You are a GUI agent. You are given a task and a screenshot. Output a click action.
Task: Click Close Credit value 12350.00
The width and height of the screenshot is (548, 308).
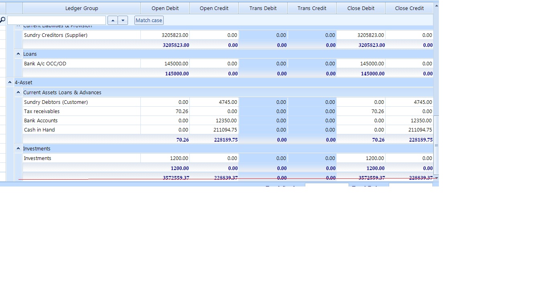point(421,120)
